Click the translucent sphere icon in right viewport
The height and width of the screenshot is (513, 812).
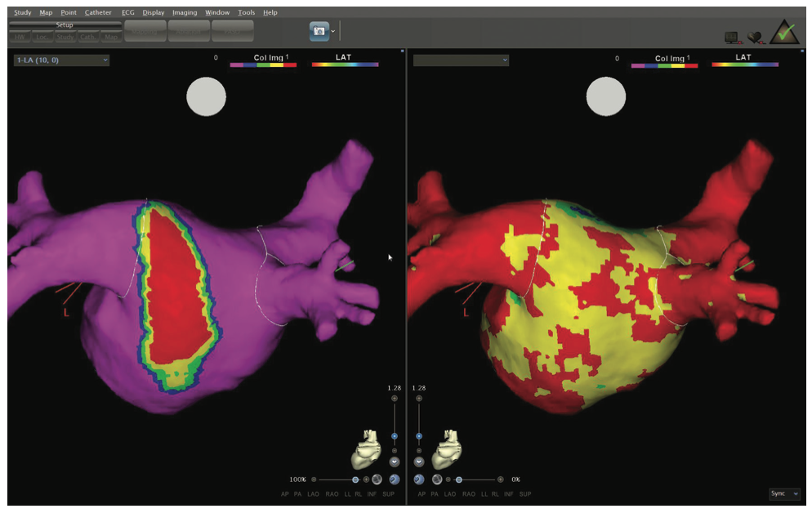pos(437,480)
